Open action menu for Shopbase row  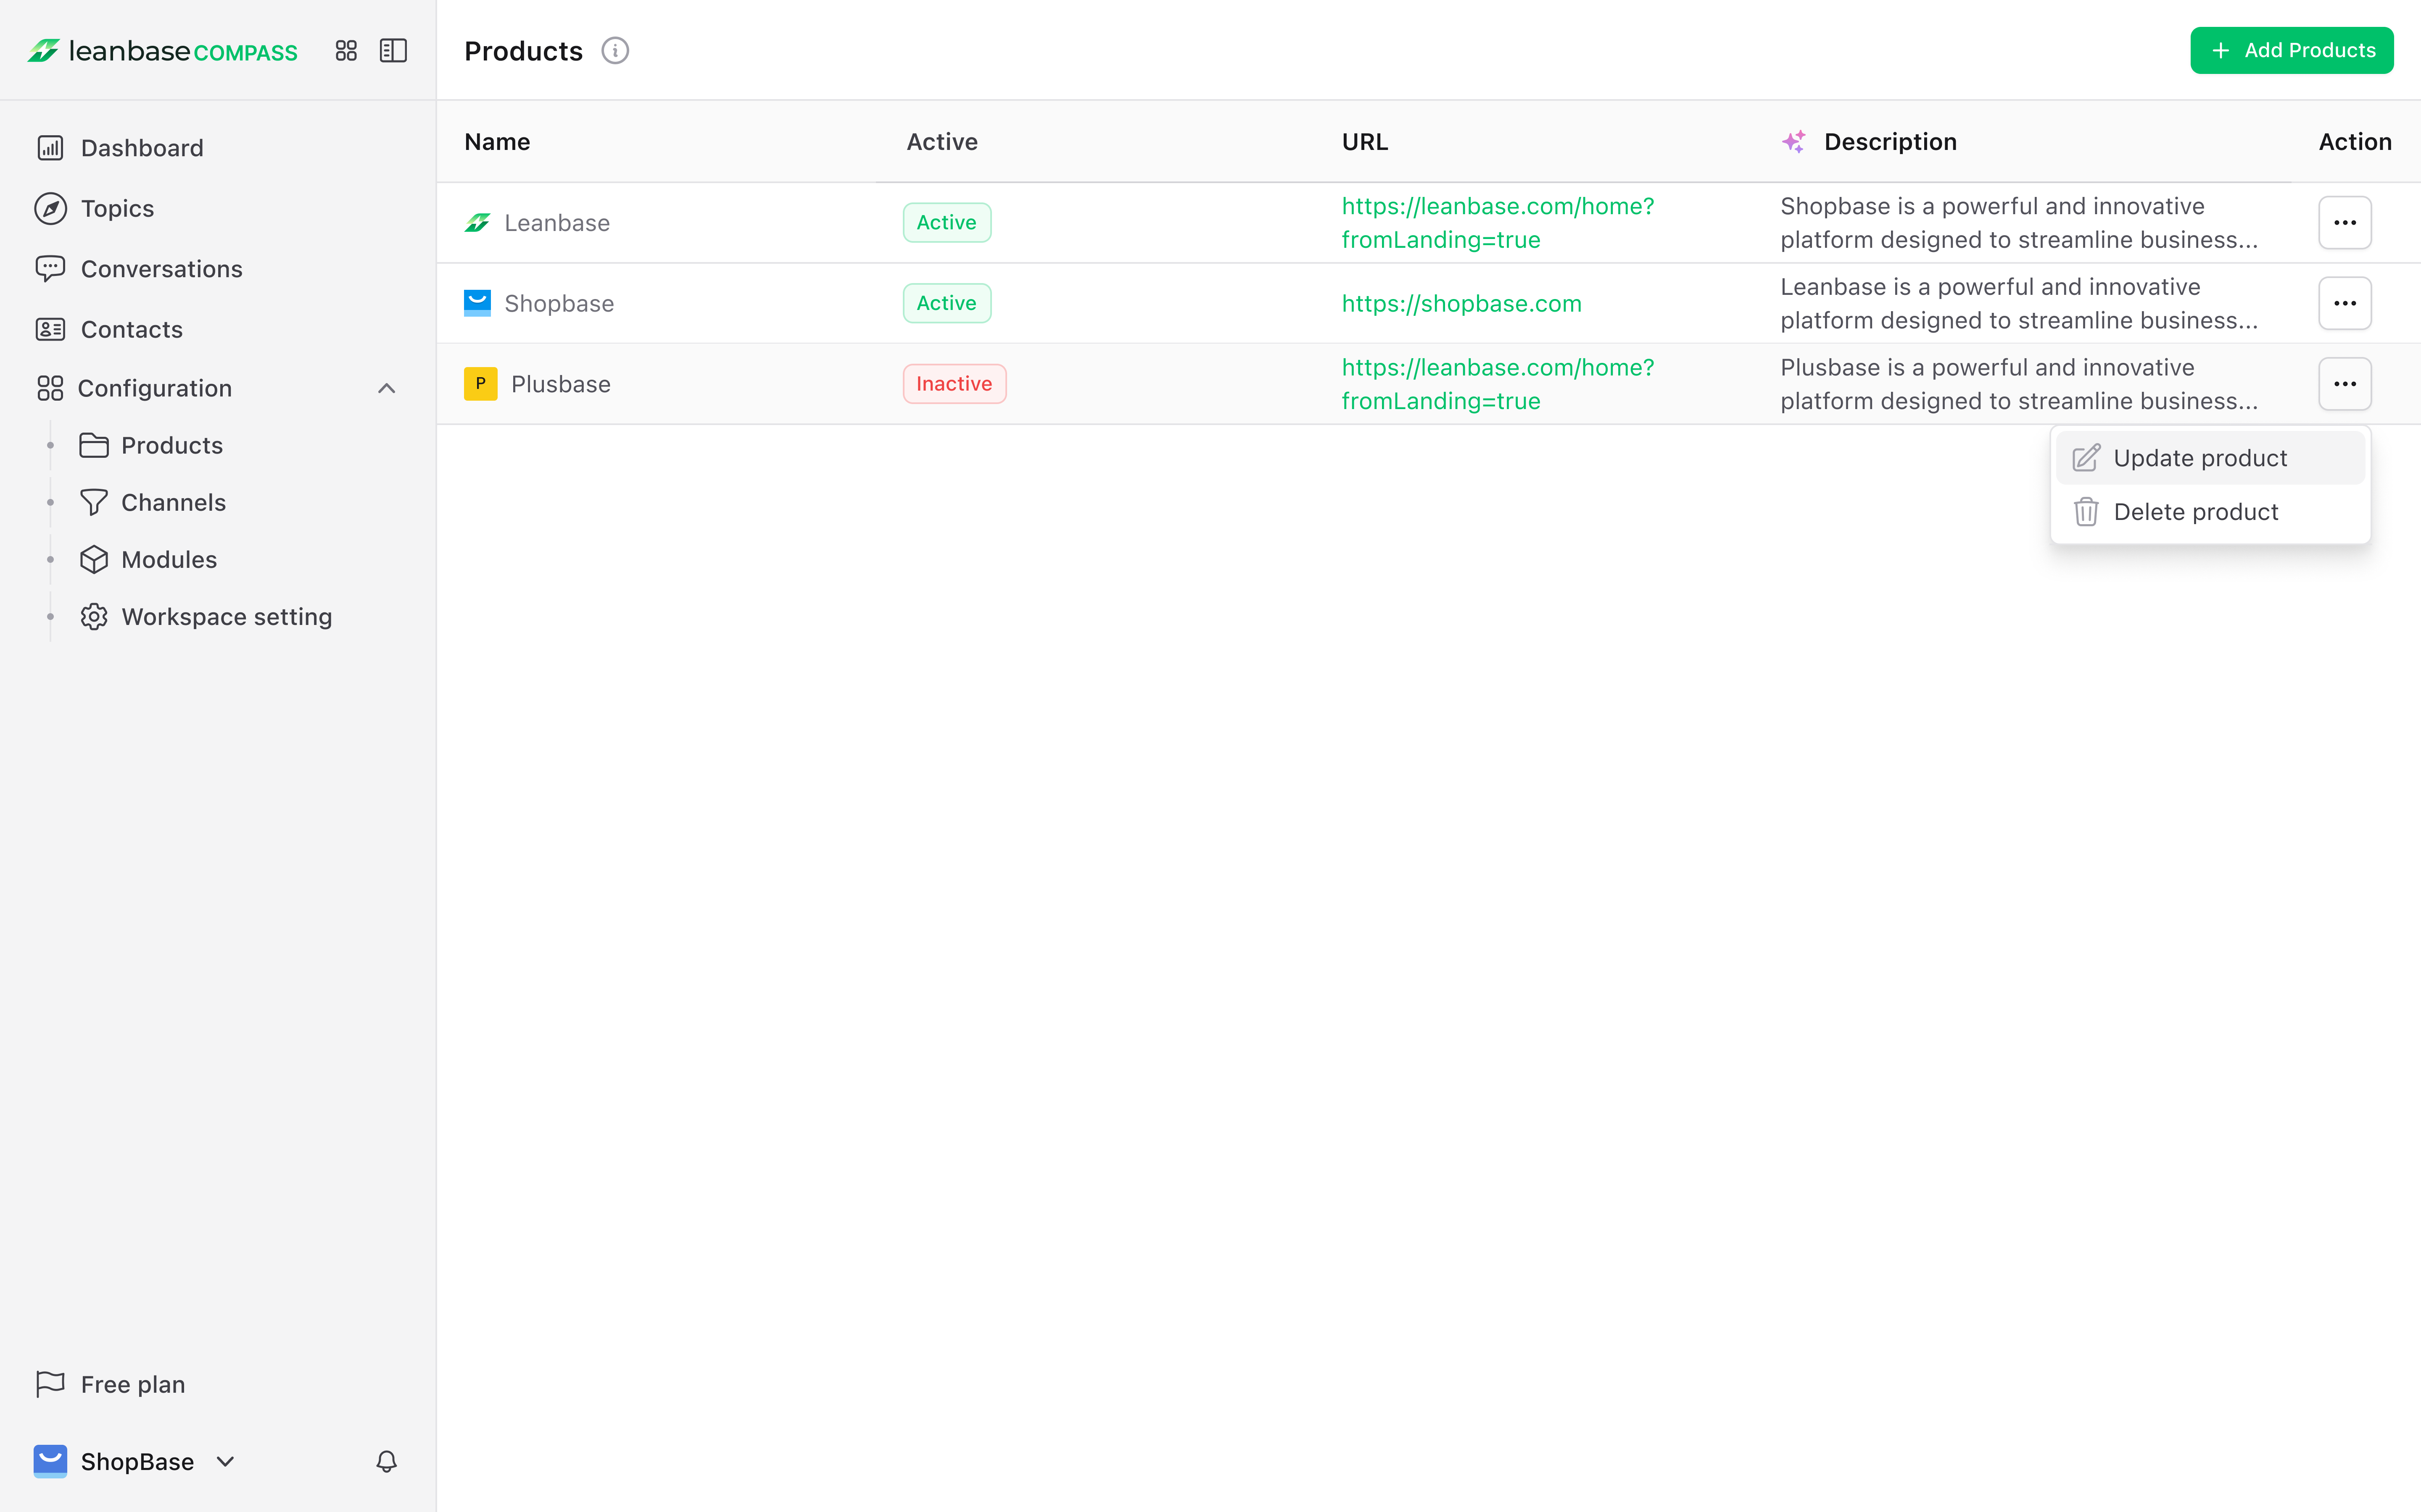coord(2344,303)
